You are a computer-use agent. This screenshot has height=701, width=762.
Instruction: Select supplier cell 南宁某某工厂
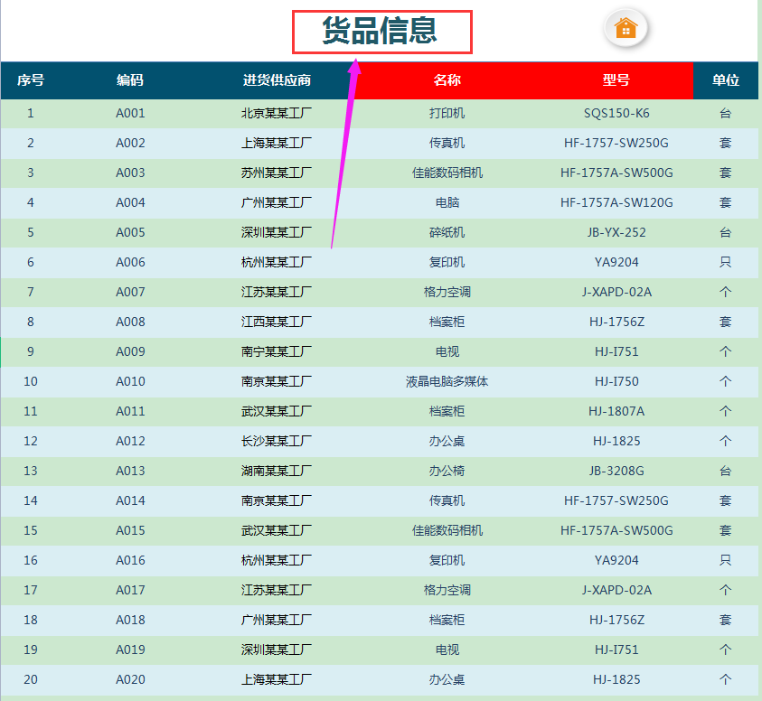tap(277, 351)
